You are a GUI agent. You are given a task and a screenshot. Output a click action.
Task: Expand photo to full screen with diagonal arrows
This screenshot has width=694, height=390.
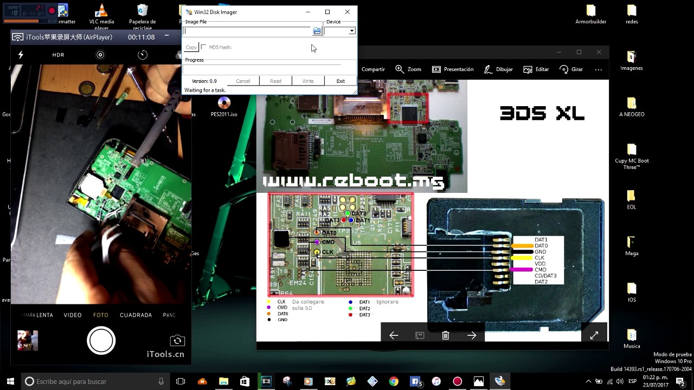click(x=594, y=335)
